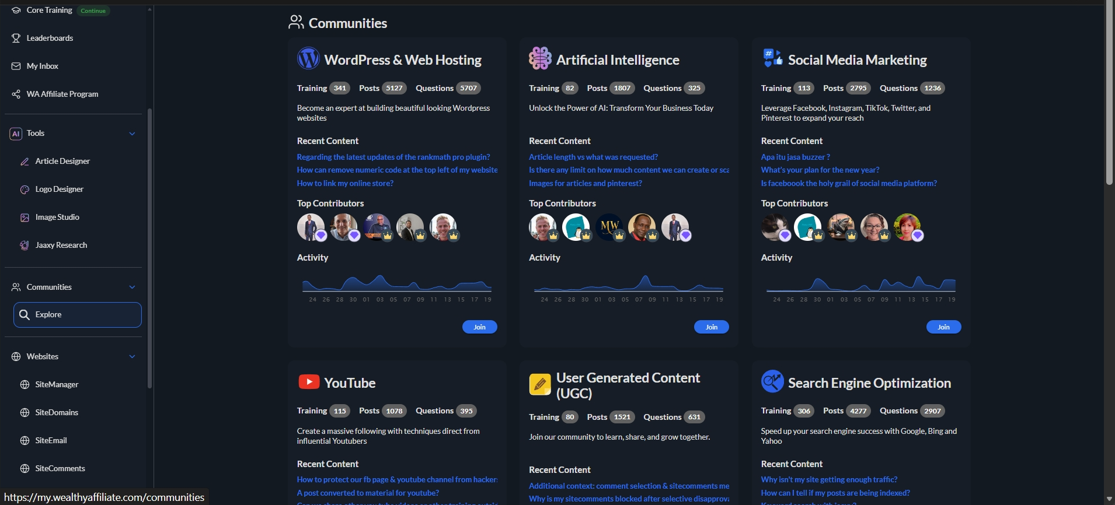Click the sidebar scrollbar thumb

click(x=149, y=248)
